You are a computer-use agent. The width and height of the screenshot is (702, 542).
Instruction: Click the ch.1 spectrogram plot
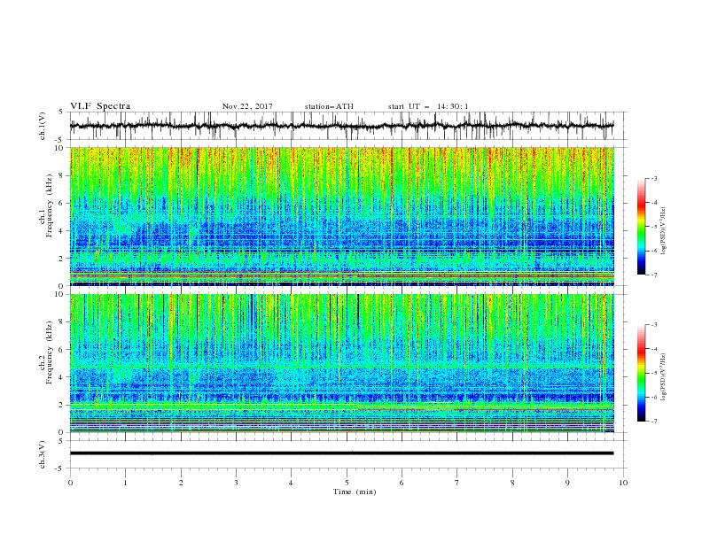pos(341,216)
